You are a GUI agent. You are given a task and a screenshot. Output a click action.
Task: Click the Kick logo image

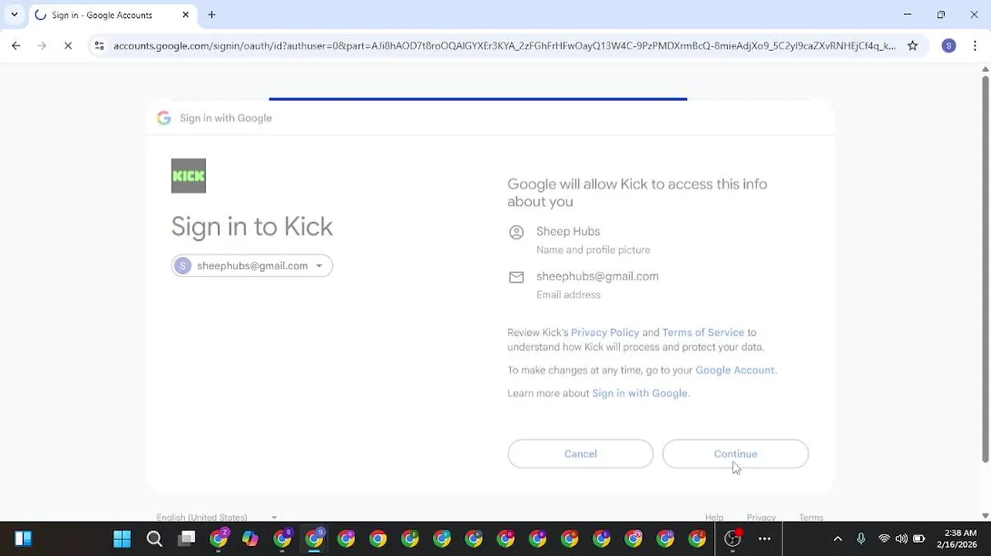click(188, 175)
